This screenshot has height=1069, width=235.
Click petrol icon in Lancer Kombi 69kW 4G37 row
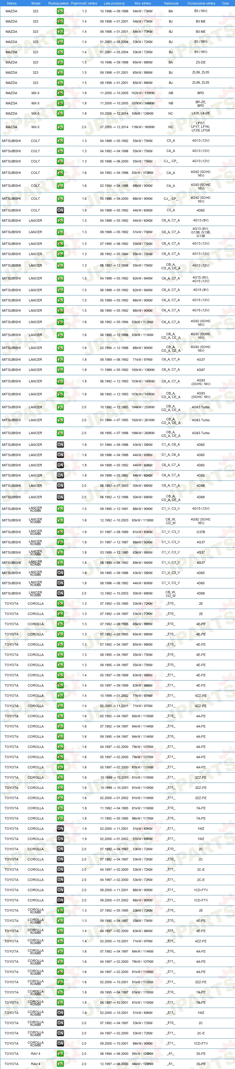[60, 563]
